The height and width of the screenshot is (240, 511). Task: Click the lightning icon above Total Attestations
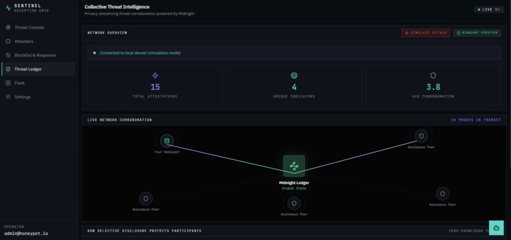coord(155,75)
